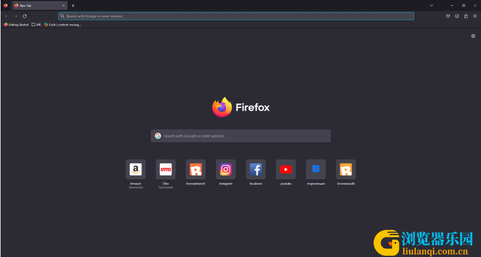Open a new tab with plus button

pos(73,6)
